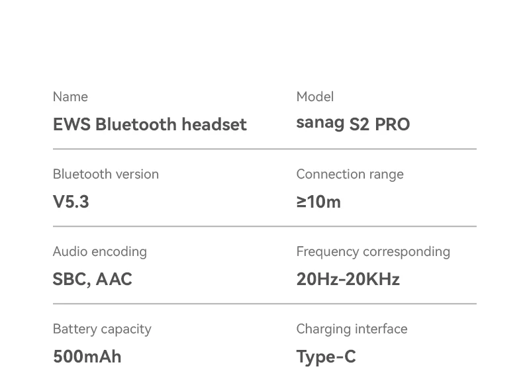Select the sanag S2 PRO model value
Viewport: 523px width, 379px height.
[x=353, y=124]
